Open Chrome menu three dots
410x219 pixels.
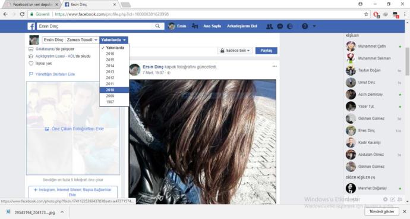coord(405,14)
